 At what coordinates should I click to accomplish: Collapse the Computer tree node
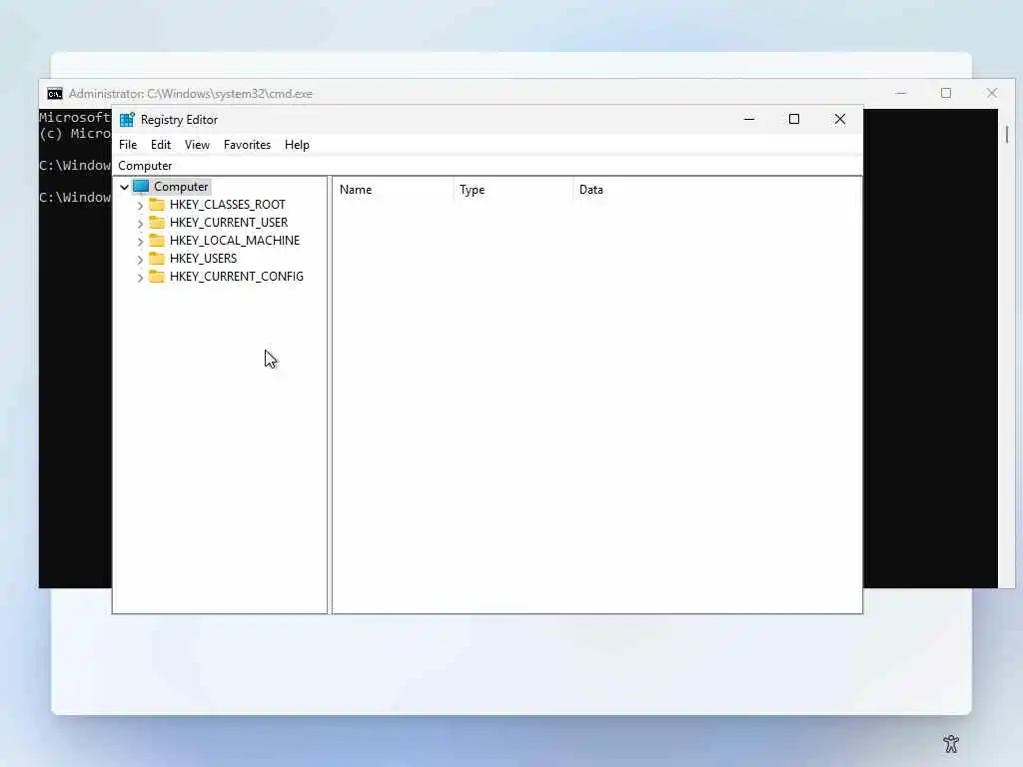[x=124, y=187]
